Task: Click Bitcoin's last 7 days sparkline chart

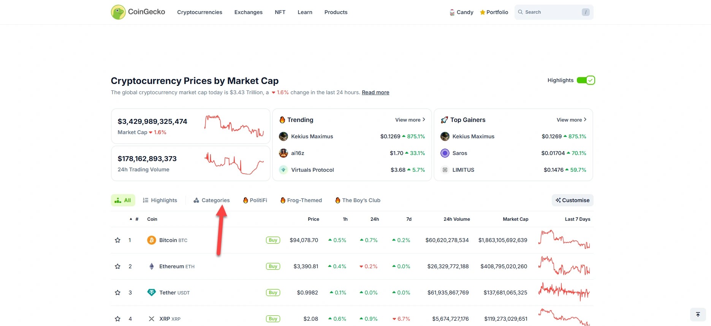Action: tap(564, 240)
